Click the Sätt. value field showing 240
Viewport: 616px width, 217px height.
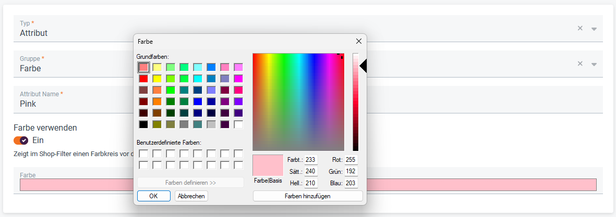click(x=311, y=172)
